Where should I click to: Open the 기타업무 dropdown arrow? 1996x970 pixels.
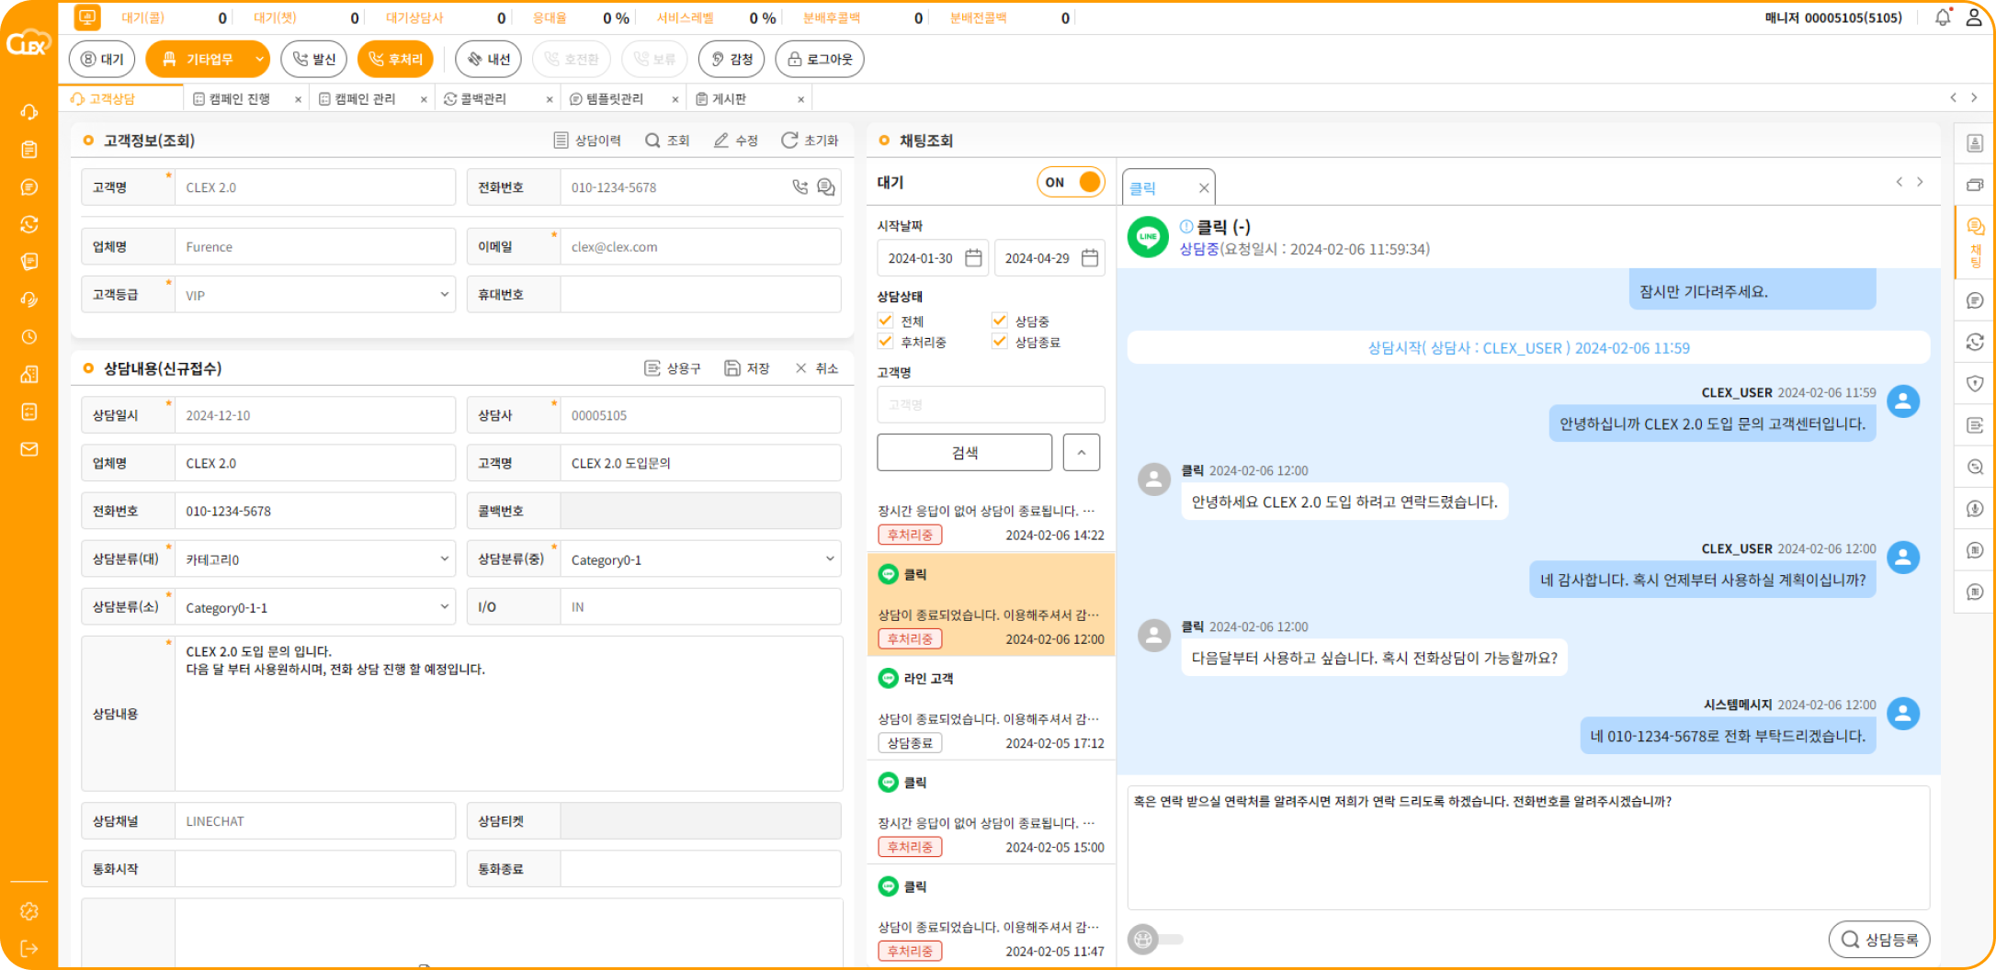(259, 59)
